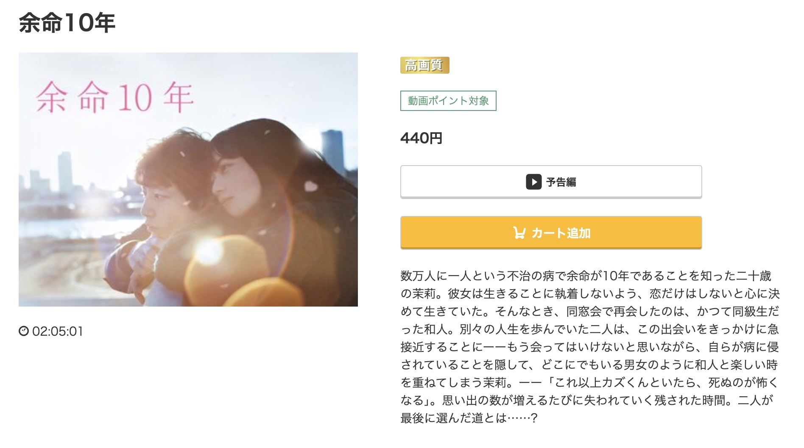Click the description's first line starting 数万人に一人

point(586,276)
